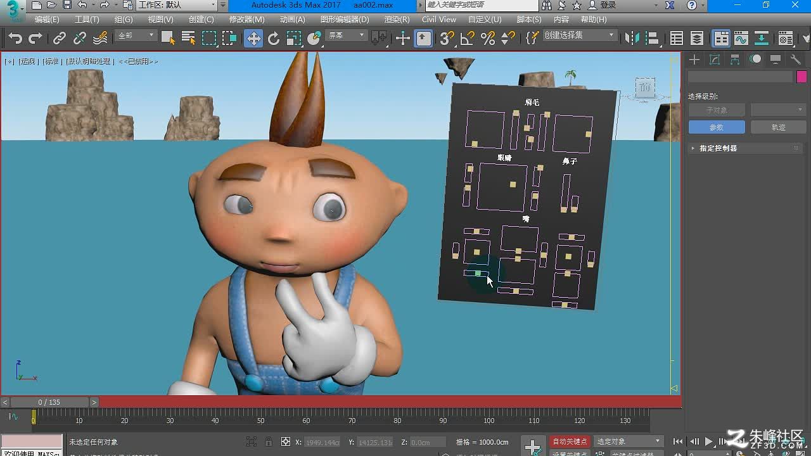This screenshot has height=456, width=811.
Task: Open the Layer Explorer icon
Action: click(x=697, y=39)
